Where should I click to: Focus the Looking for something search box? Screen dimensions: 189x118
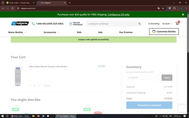112,24
